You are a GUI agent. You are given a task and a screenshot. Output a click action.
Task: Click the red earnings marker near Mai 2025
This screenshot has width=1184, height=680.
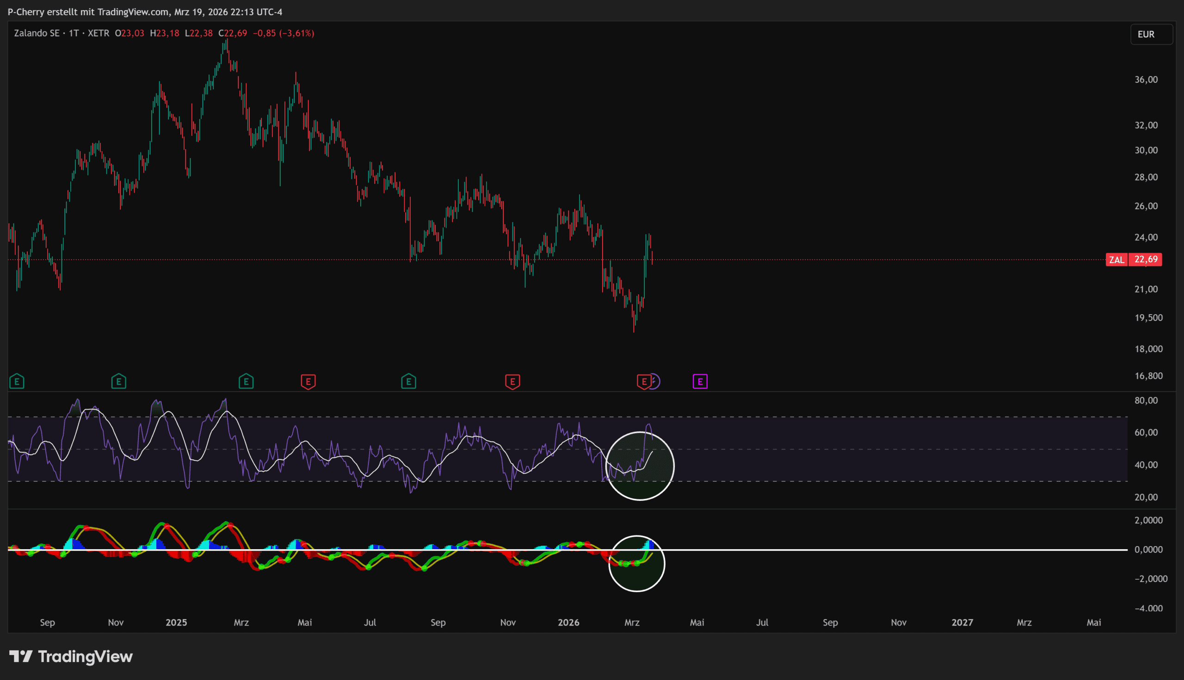coord(308,382)
